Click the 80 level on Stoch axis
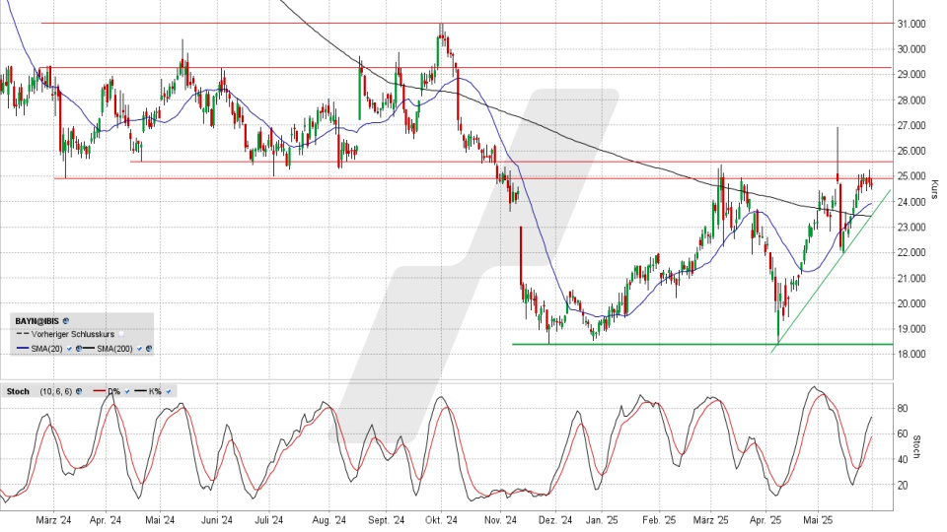This screenshot has width=947, height=532. coord(903,408)
